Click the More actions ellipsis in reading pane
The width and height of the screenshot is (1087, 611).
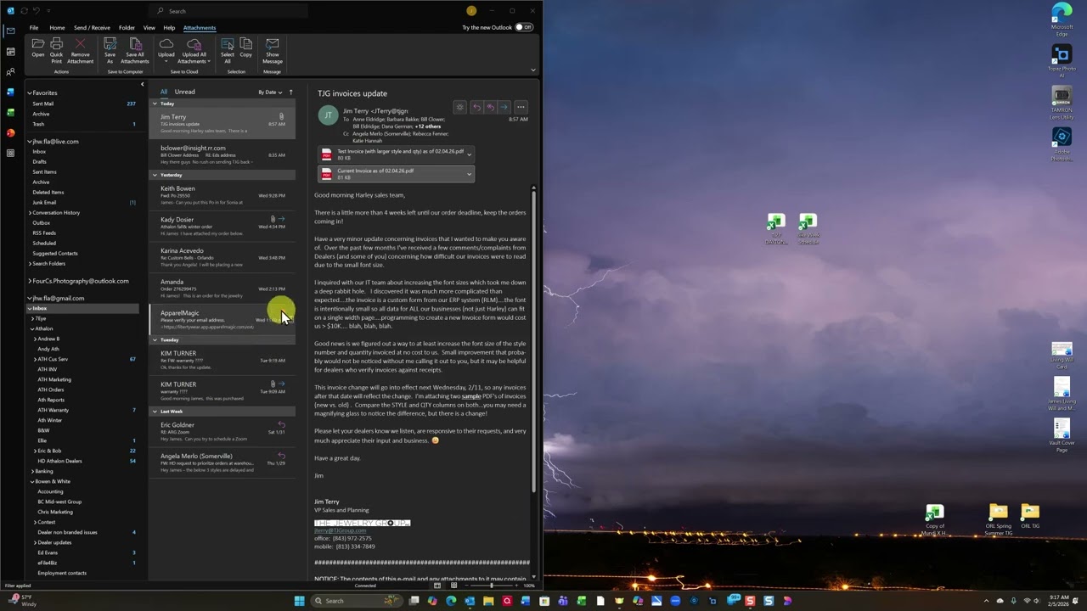coord(521,108)
